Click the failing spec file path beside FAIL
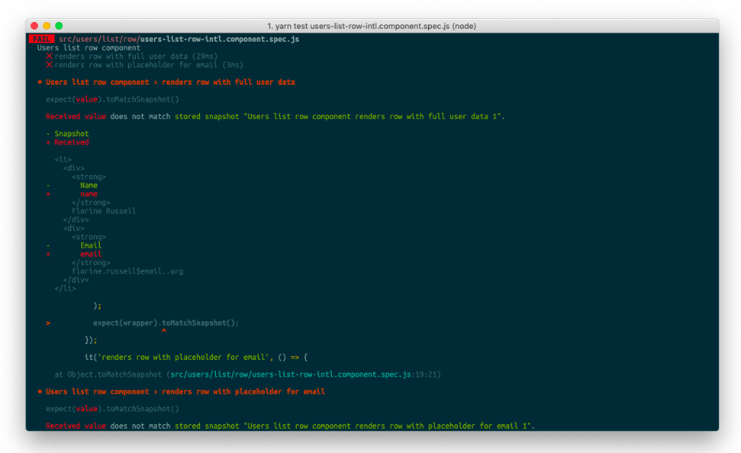741x453 pixels. pos(179,39)
